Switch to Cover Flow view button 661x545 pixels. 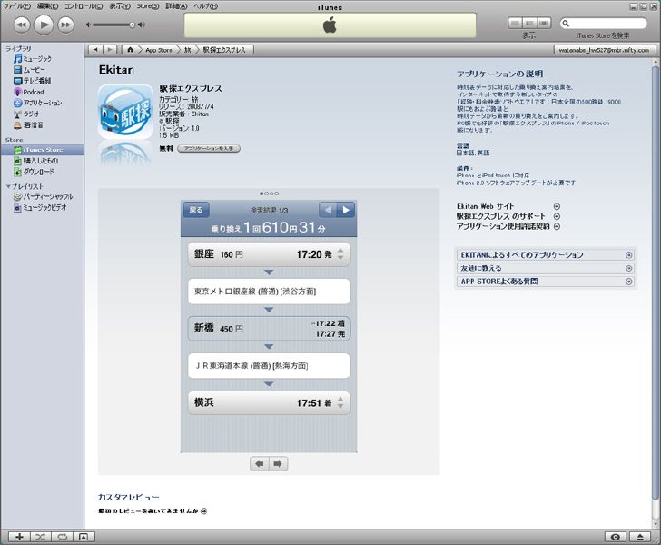tap(544, 24)
